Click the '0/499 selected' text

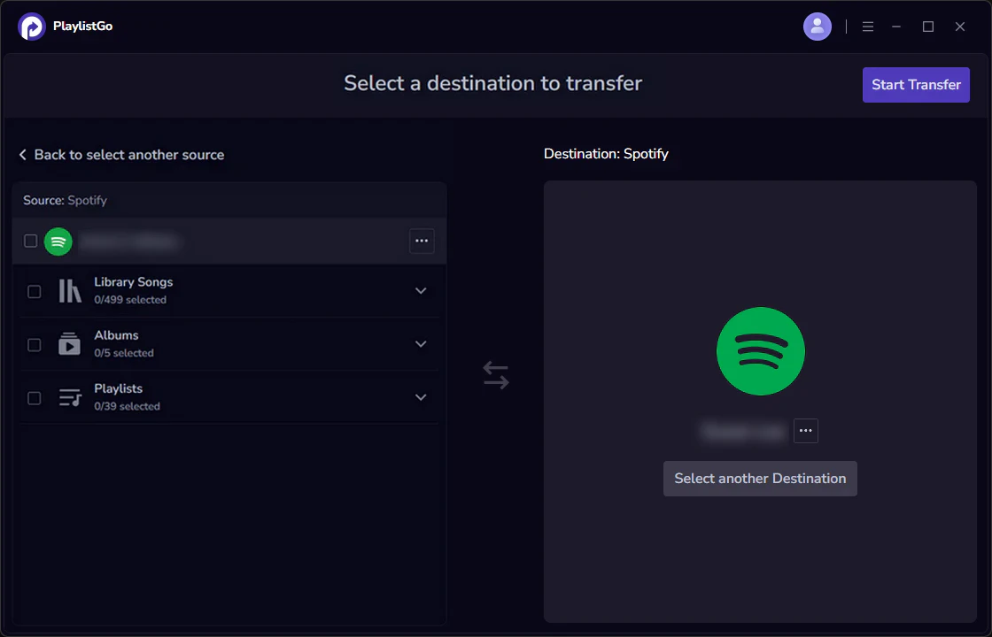[x=130, y=300]
